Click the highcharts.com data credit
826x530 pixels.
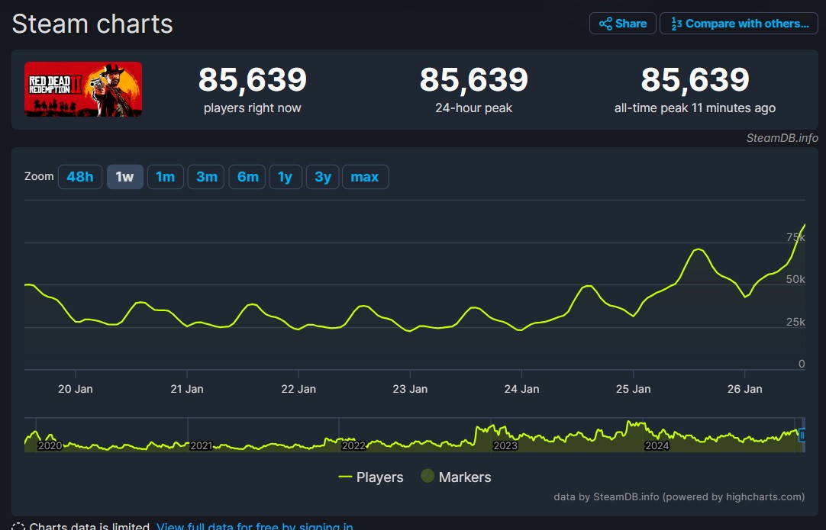point(679,497)
